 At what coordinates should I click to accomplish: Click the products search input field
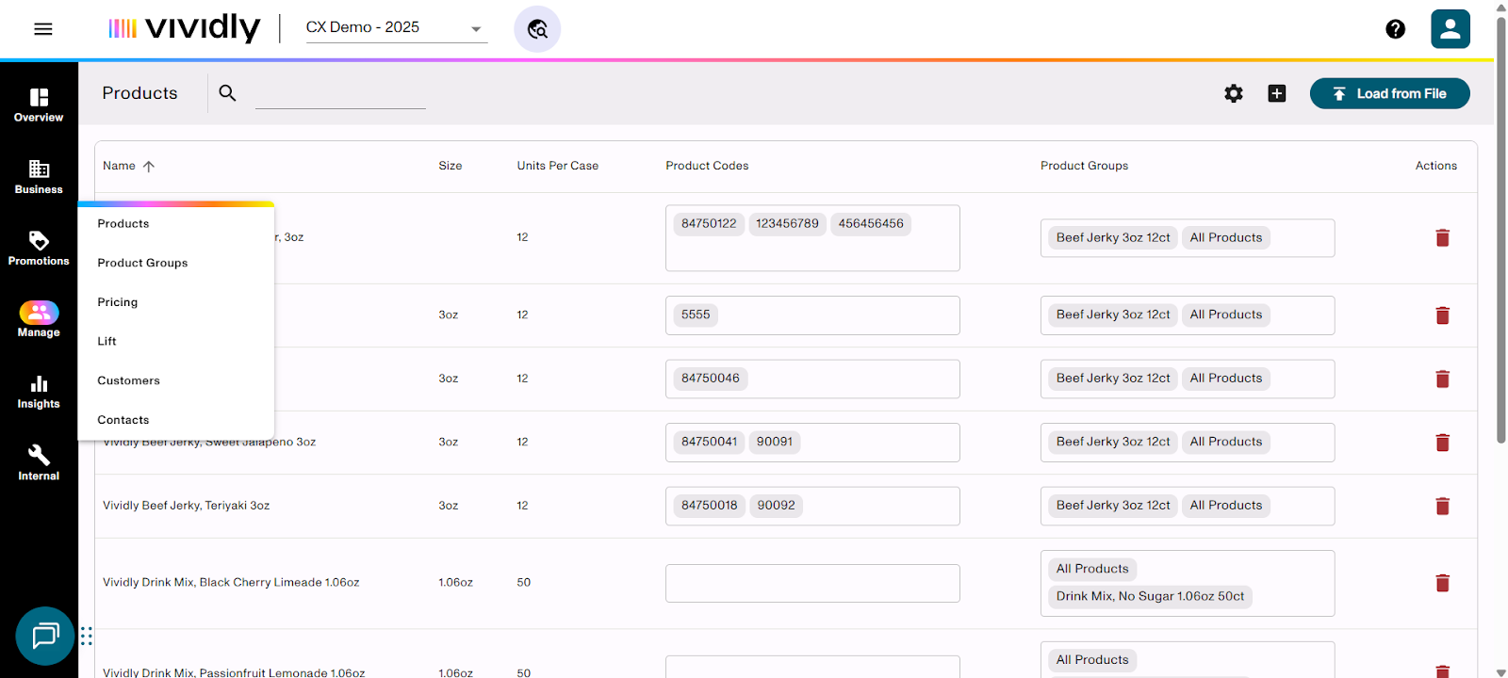point(340,94)
